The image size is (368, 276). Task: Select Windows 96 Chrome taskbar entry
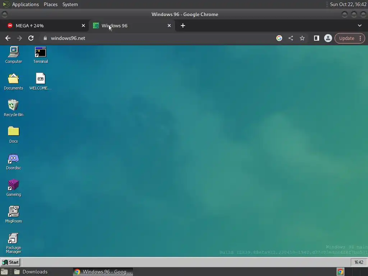tap(103, 272)
